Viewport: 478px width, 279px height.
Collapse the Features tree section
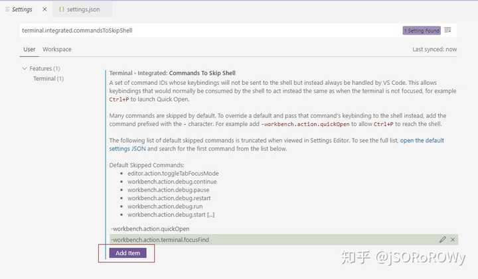pyautogui.click(x=25, y=68)
